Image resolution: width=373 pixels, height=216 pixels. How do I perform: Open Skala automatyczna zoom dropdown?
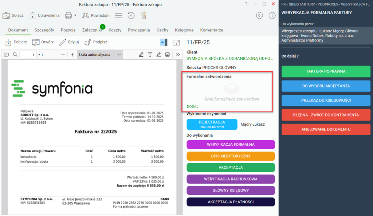[100, 55]
